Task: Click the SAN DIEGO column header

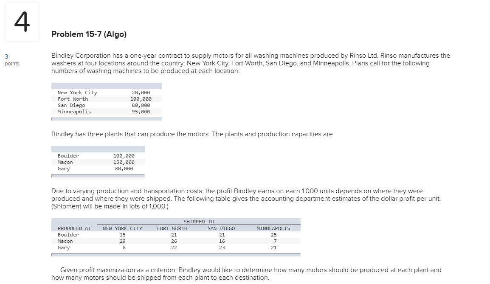Action: 221,228
